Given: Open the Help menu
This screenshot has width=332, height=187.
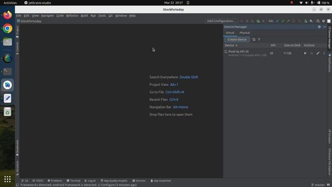Looking at the screenshot, I should pyautogui.click(x=132, y=16).
